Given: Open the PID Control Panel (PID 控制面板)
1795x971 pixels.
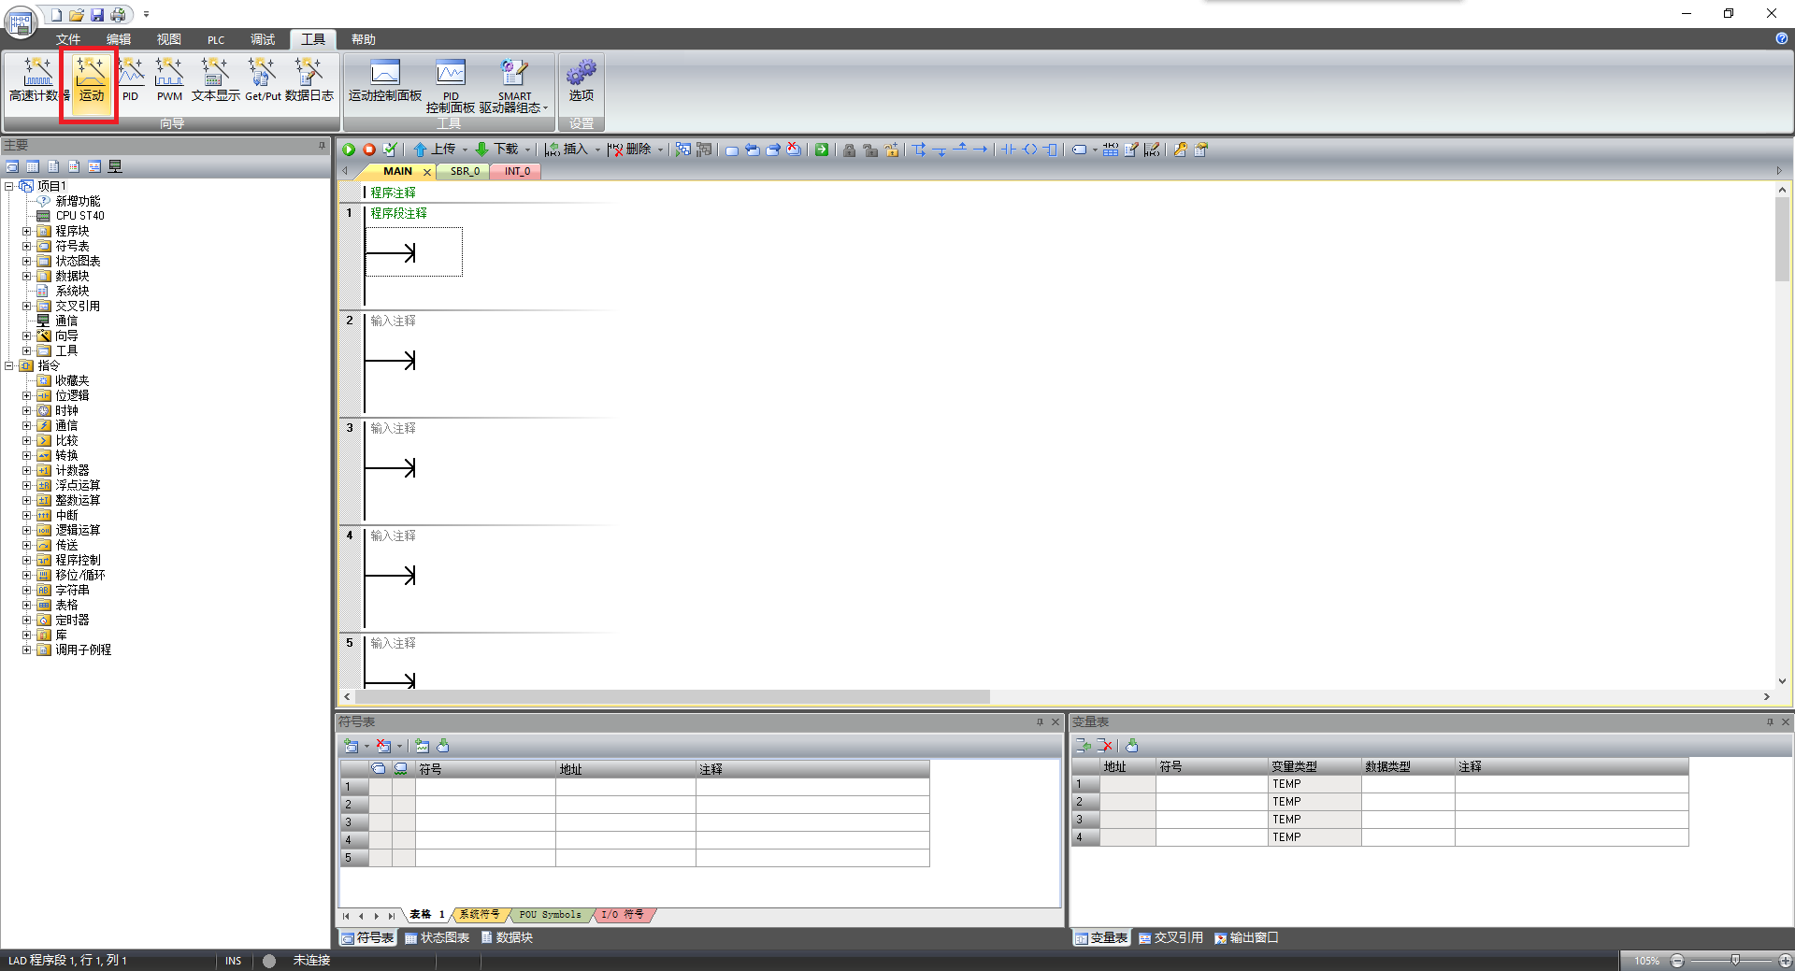Looking at the screenshot, I should pyautogui.click(x=451, y=84).
